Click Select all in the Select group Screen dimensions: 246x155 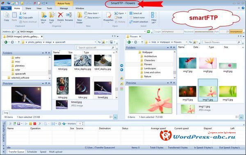(x=136, y=14)
